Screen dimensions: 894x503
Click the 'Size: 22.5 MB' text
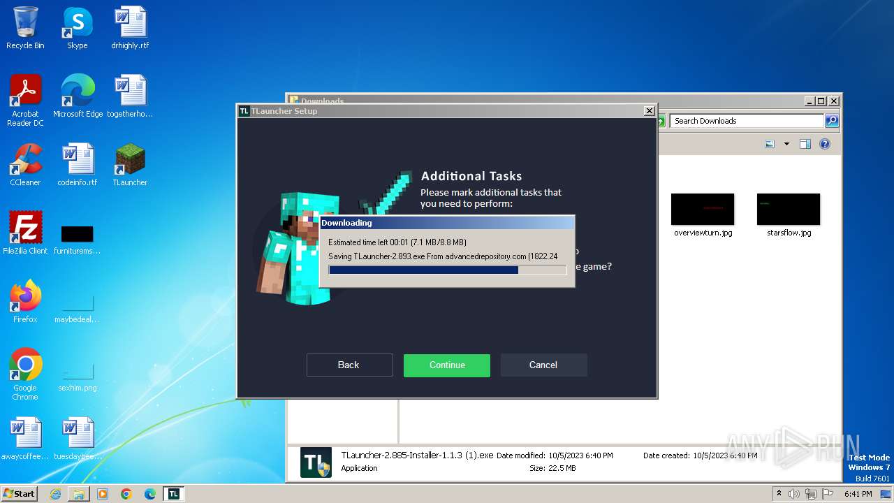pyautogui.click(x=552, y=468)
